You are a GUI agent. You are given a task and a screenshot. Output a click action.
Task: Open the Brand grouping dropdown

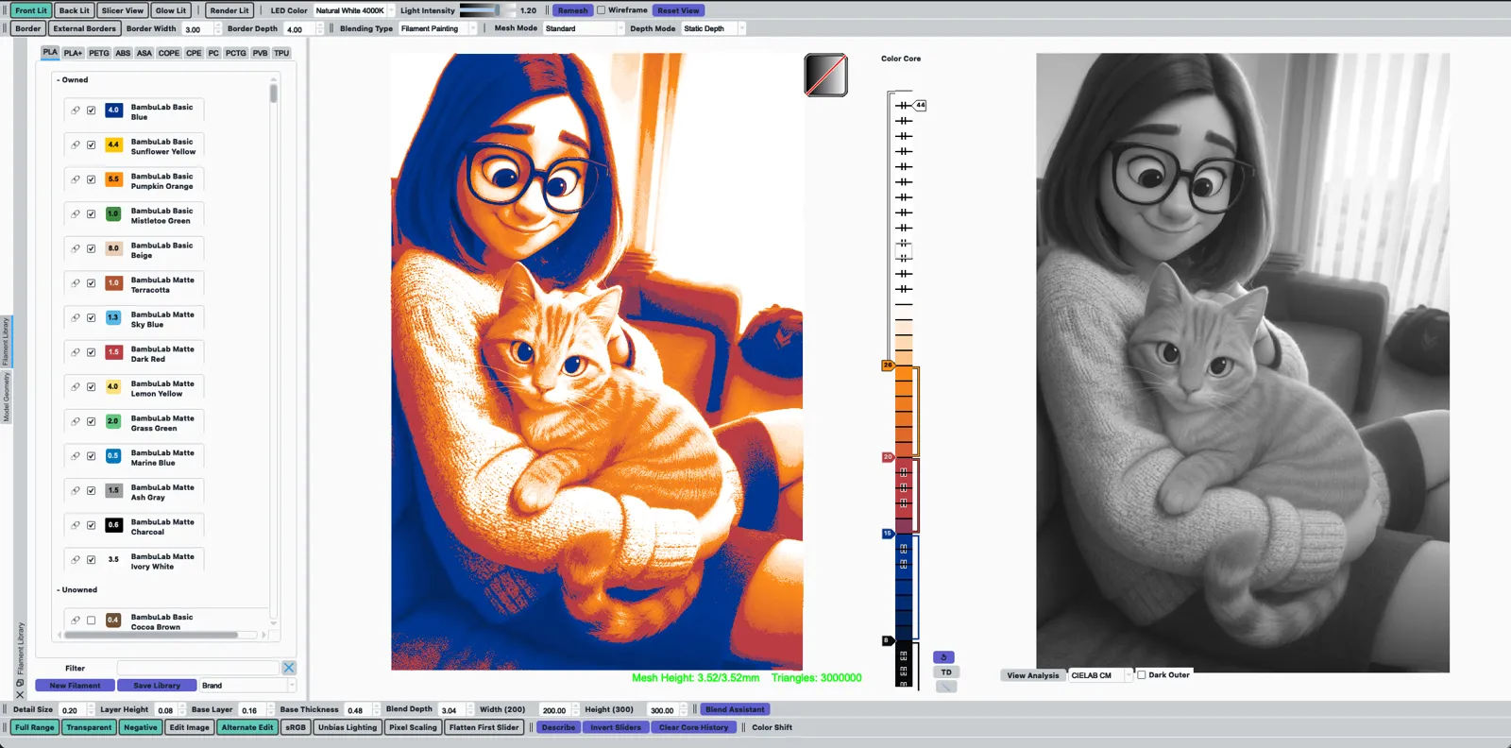click(x=248, y=686)
